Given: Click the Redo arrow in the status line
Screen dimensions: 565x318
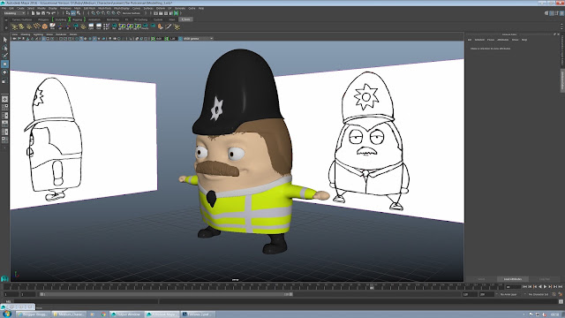Looking at the screenshot, I should click(x=53, y=13).
